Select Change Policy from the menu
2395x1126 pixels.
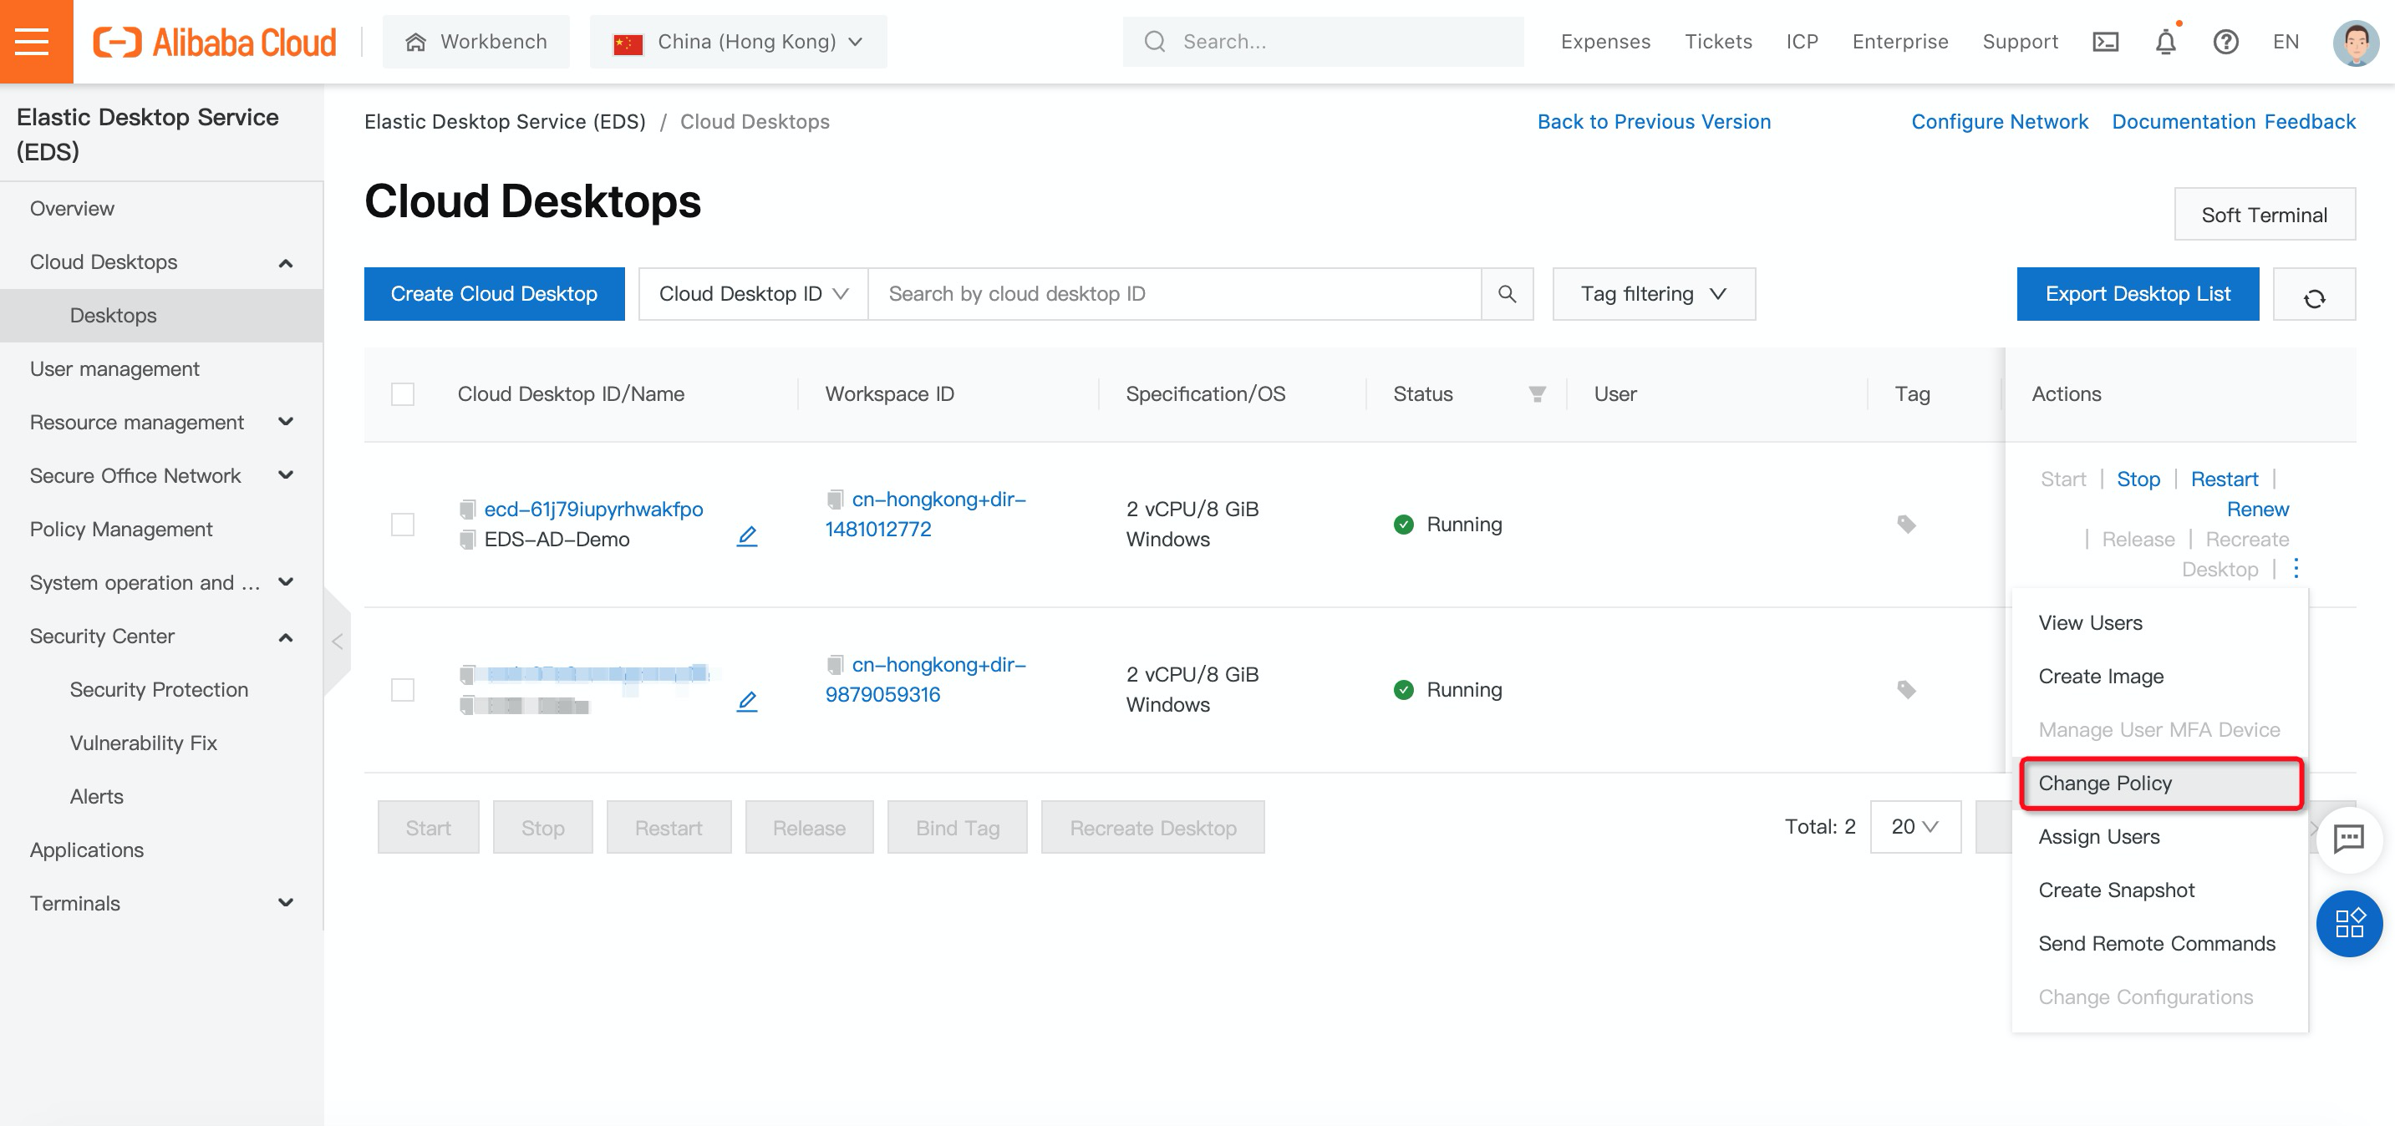(2105, 784)
